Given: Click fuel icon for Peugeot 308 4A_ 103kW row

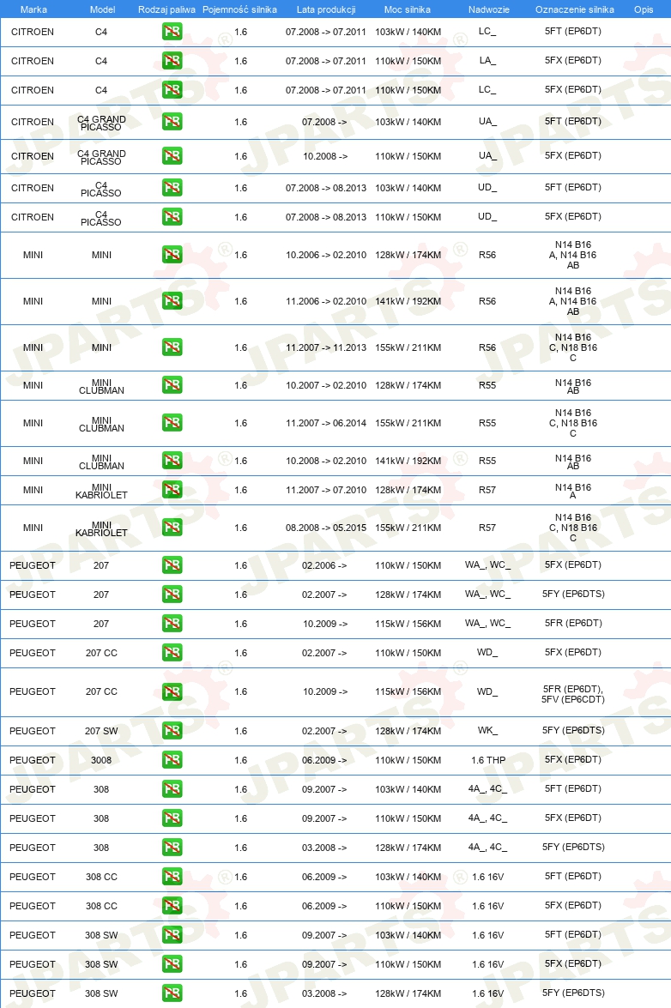Looking at the screenshot, I should point(172,789).
